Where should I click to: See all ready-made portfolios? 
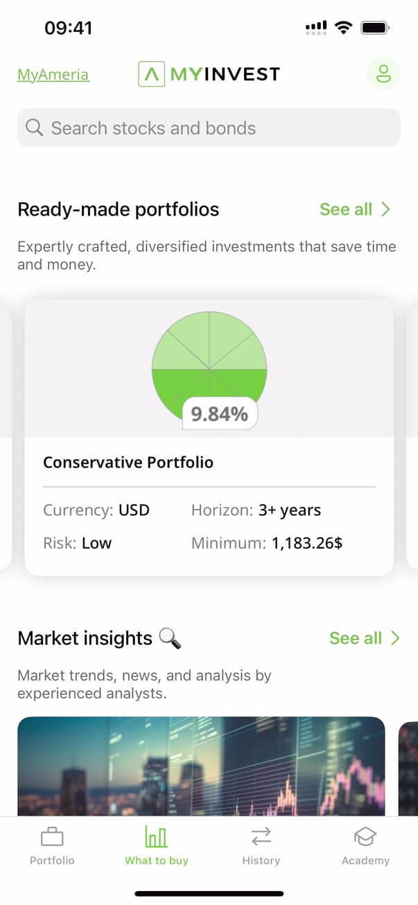pos(346,209)
